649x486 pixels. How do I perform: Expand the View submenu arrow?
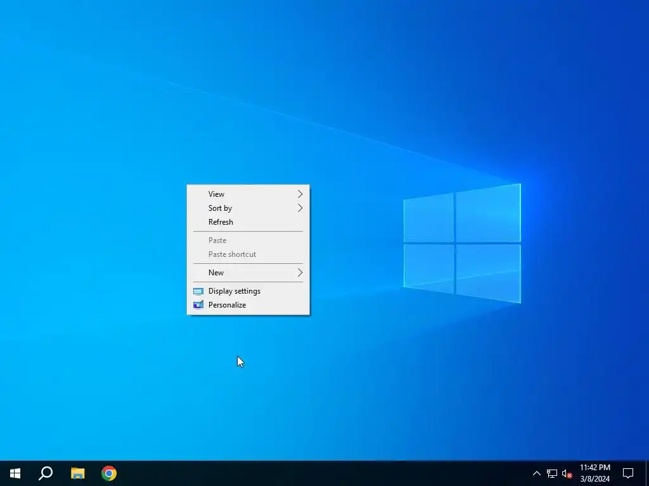(x=300, y=194)
